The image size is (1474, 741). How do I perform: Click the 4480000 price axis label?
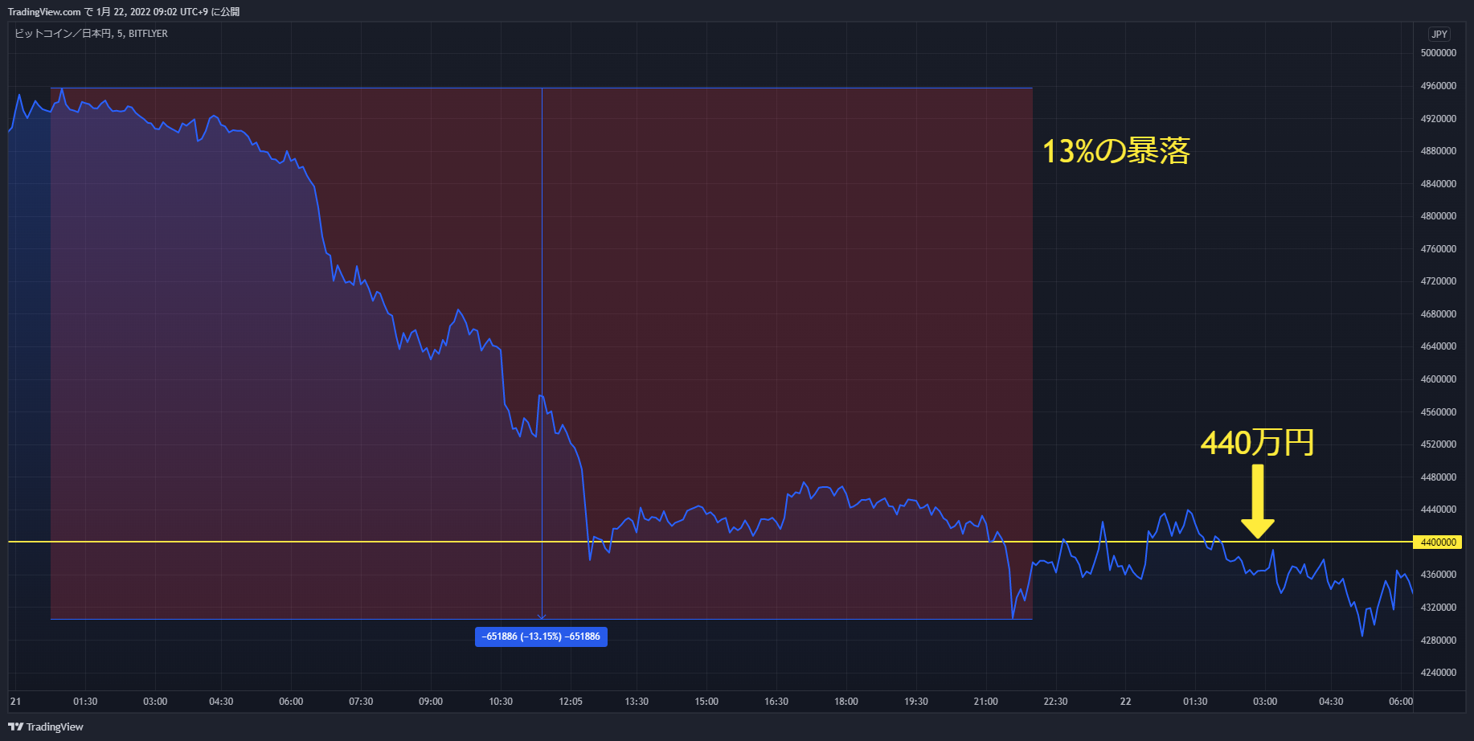pyautogui.click(x=1439, y=477)
